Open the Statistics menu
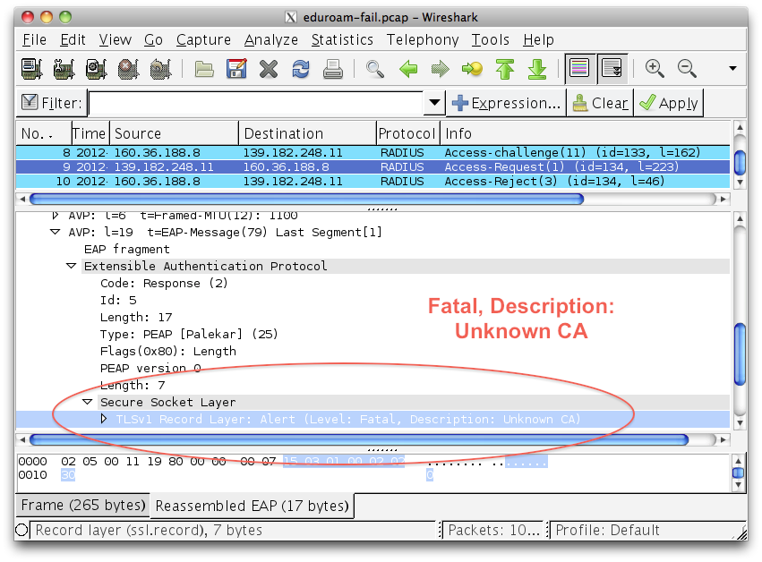Image resolution: width=762 pixels, height=562 pixels. (342, 40)
